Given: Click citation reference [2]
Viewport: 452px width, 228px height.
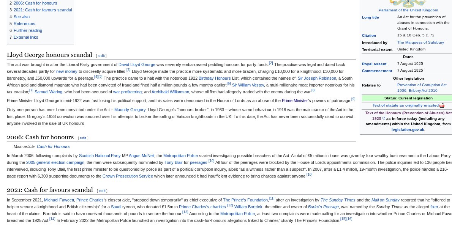Looking at the screenshot, I should pos(271,63).
